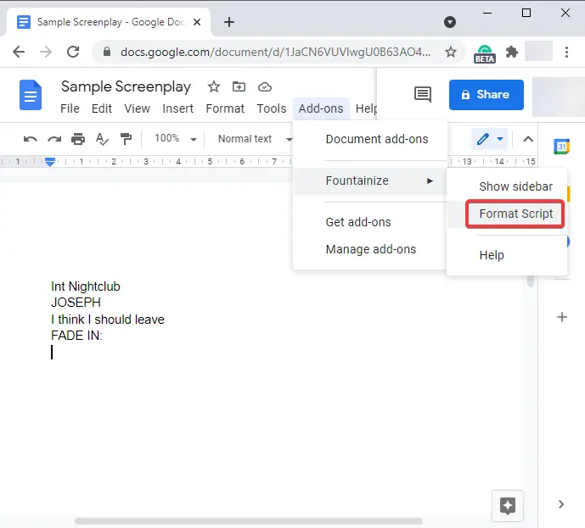This screenshot has width=585, height=528.
Task: Expand the Fountainize submenu
Action: pyautogui.click(x=370, y=181)
